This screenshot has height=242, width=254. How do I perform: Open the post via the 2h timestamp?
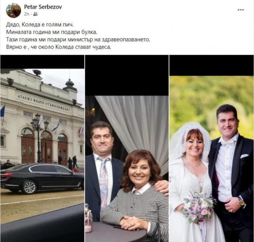point(27,14)
